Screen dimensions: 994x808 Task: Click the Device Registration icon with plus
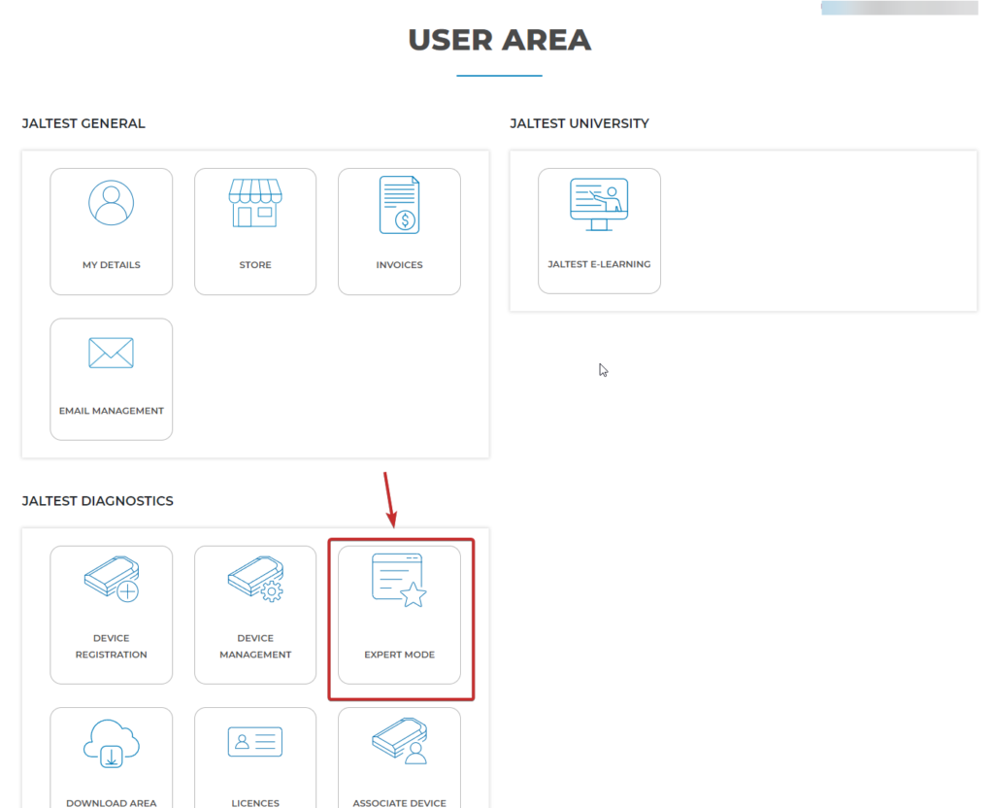tap(112, 579)
